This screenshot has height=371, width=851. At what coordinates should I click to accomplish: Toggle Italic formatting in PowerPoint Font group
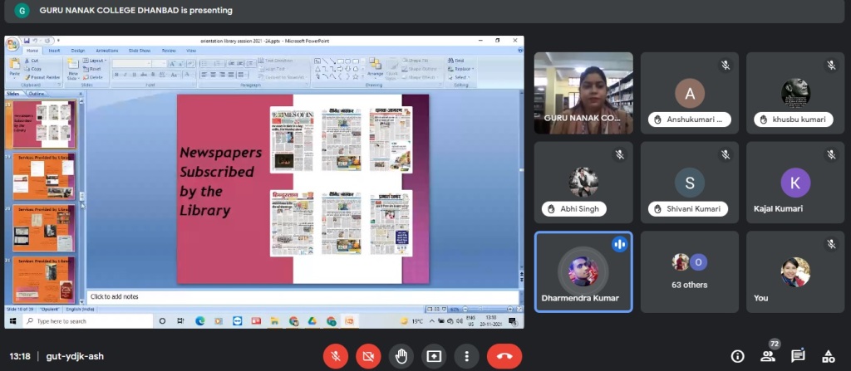(125, 75)
